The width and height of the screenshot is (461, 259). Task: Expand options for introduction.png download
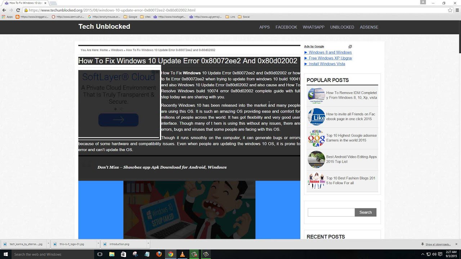pyautogui.click(x=148, y=244)
